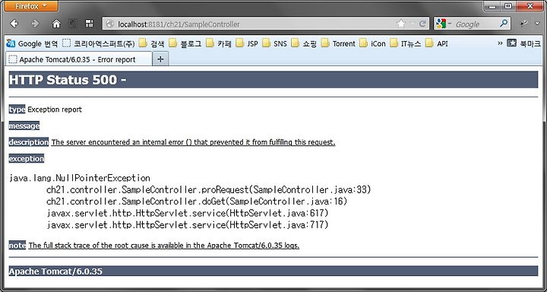547x292 pixels.
Task: Select the Apache Tomcat Error report tab
Action: coord(79,59)
